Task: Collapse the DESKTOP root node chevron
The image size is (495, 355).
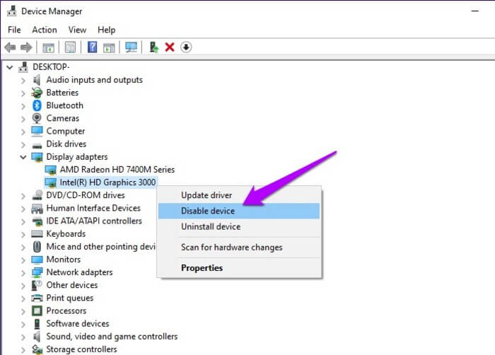Action: (10, 67)
